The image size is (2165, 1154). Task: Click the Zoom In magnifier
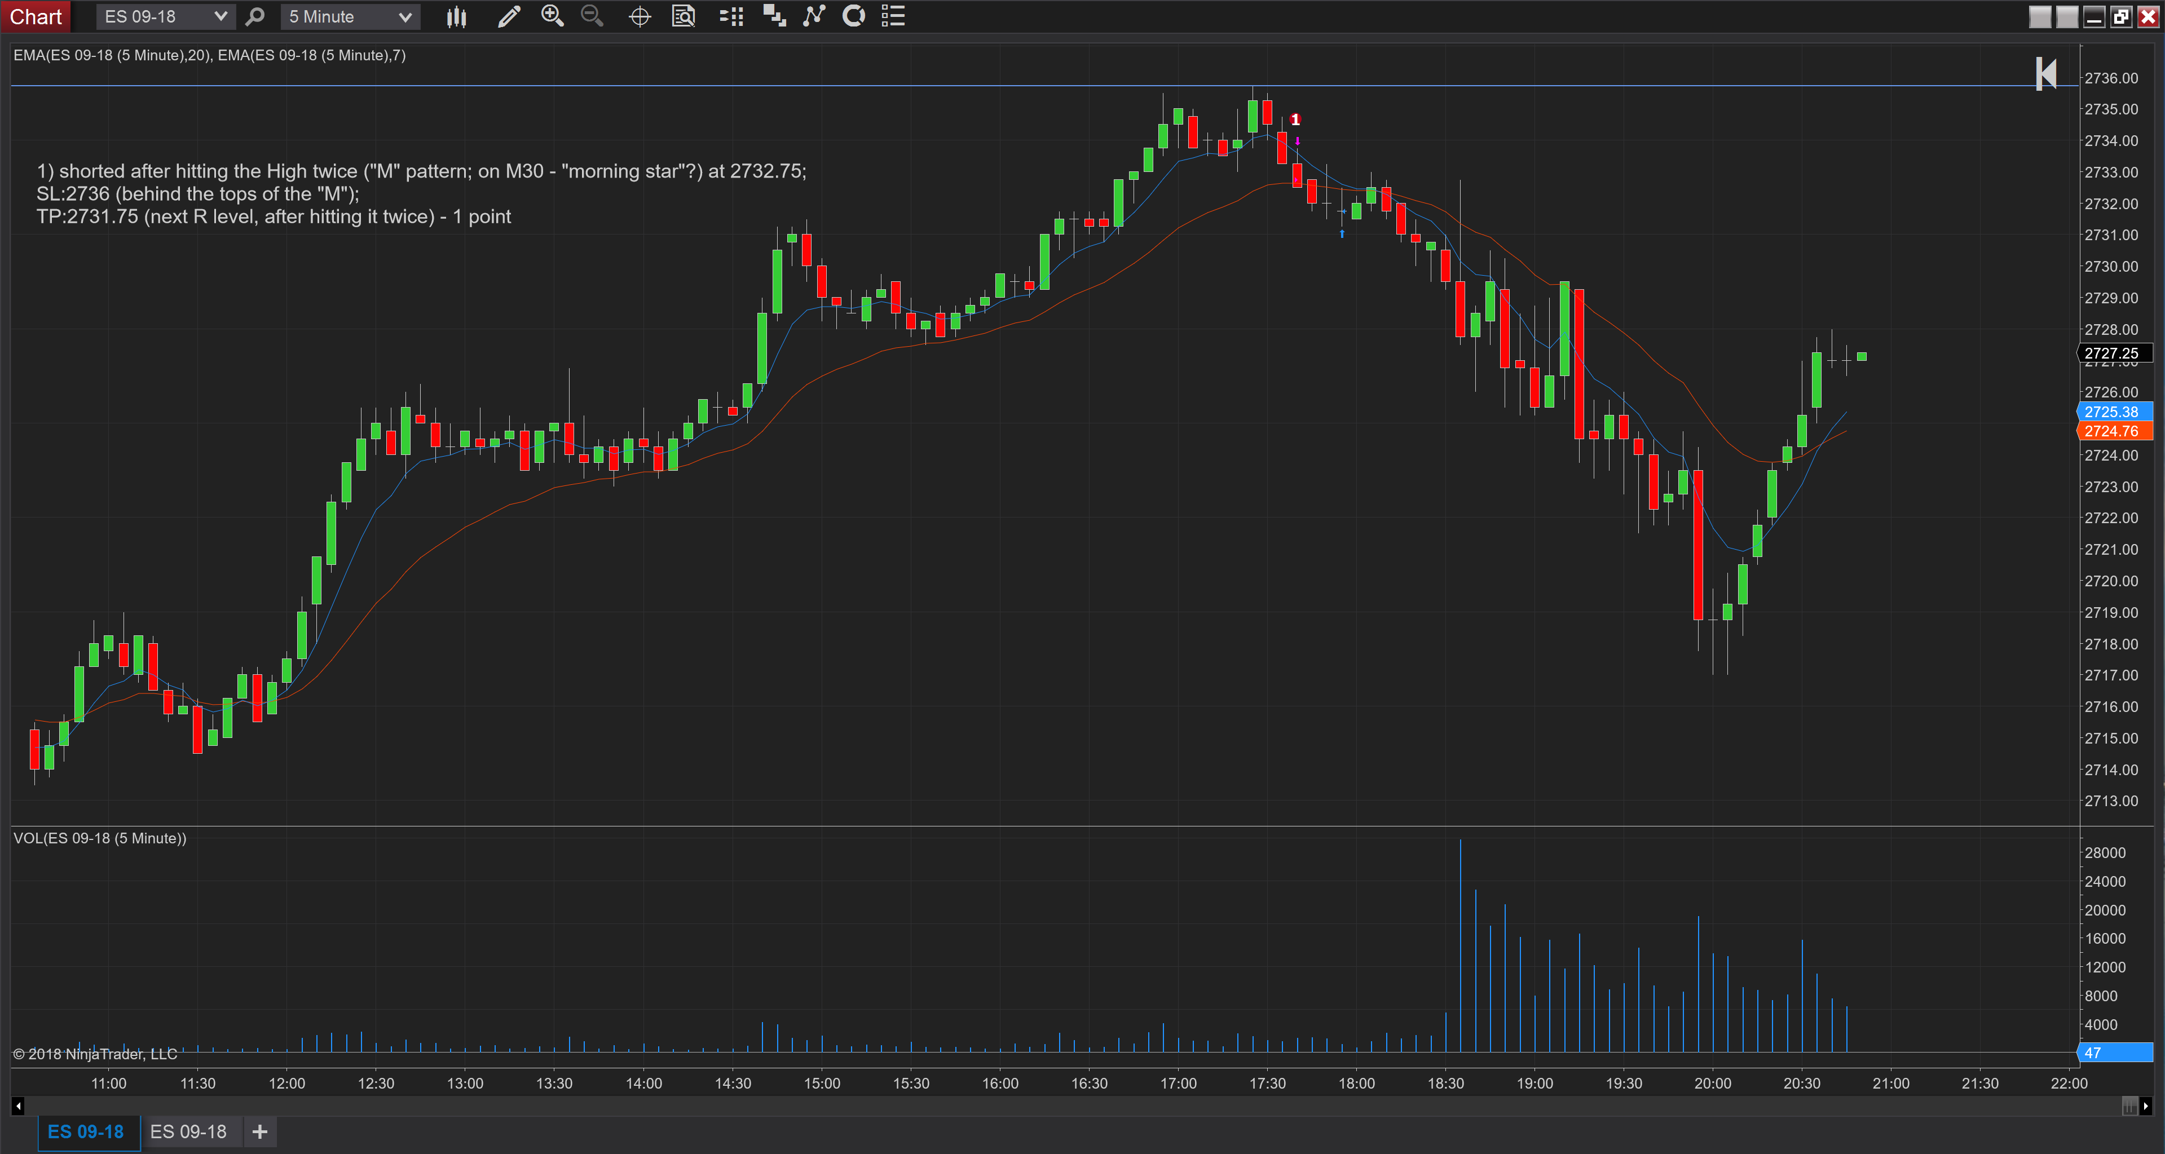click(x=552, y=17)
